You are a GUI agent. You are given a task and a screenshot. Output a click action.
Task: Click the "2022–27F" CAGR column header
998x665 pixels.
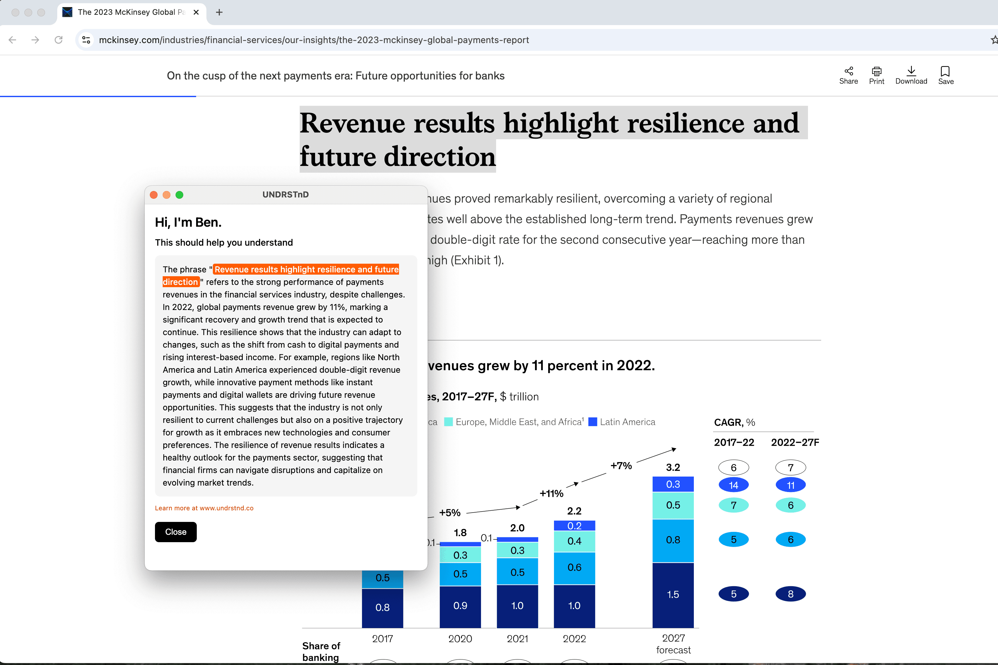coord(795,443)
